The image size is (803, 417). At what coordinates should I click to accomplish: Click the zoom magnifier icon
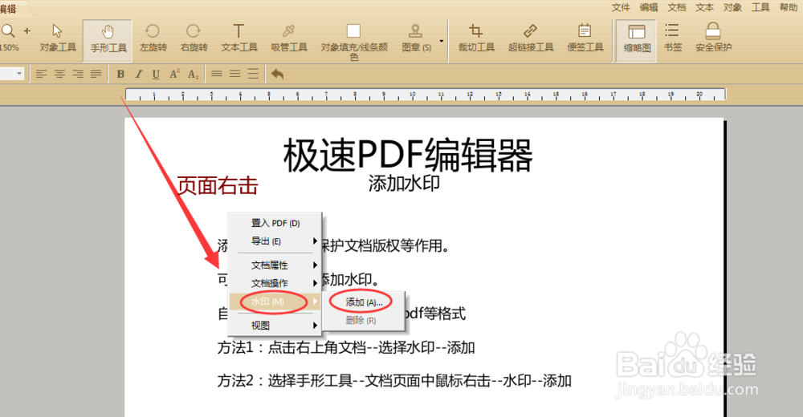click(x=8, y=31)
